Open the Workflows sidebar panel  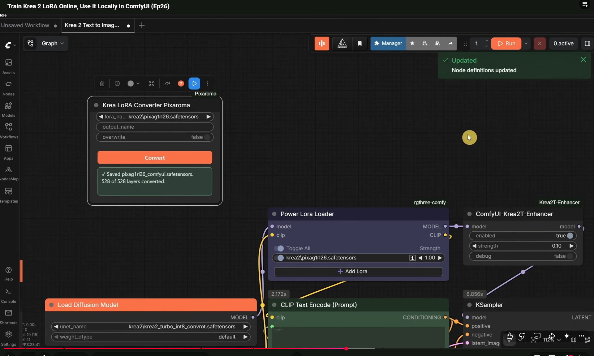pos(9,131)
